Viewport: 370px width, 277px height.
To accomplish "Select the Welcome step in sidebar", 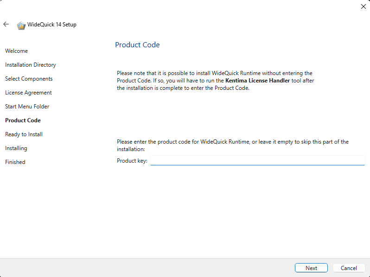I will (17, 51).
